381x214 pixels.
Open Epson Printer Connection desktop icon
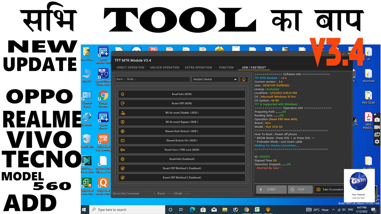[x=103, y=77]
